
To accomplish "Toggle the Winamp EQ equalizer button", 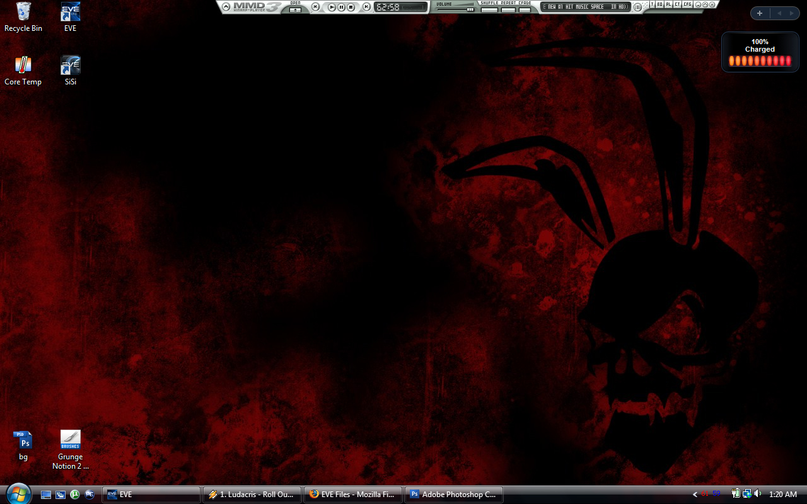I will click(x=659, y=5).
